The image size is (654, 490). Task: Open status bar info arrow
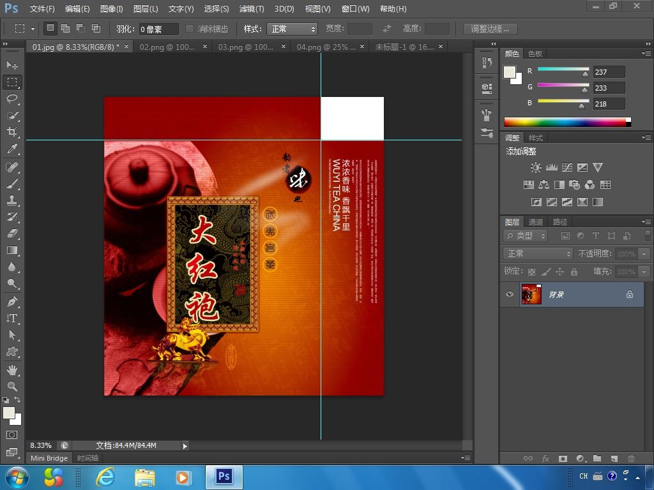(185, 446)
